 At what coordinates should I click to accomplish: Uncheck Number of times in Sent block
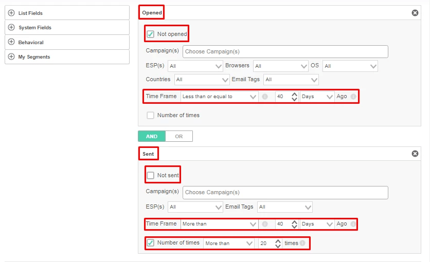point(150,242)
